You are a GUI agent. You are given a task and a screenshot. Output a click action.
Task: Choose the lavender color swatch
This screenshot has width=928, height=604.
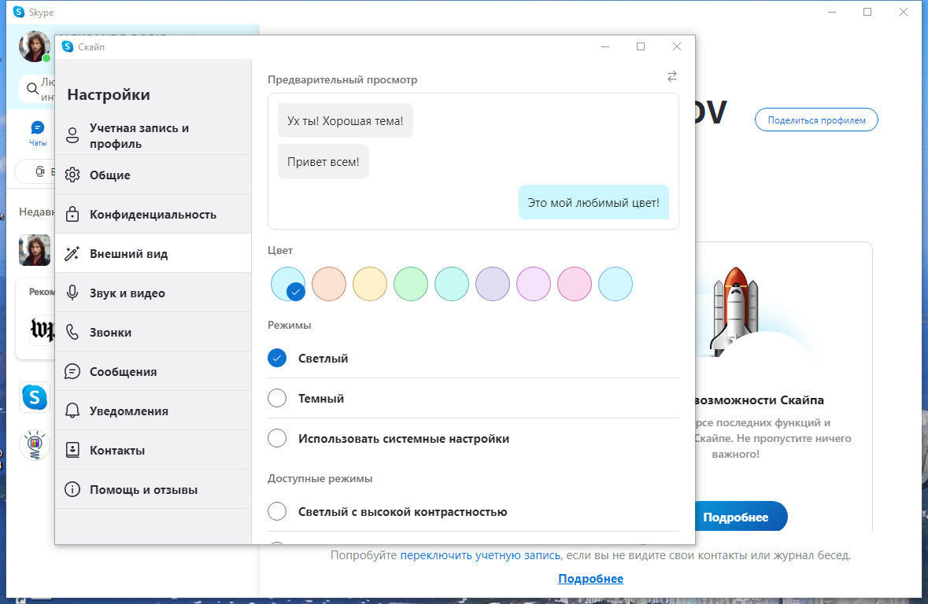(x=493, y=284)
